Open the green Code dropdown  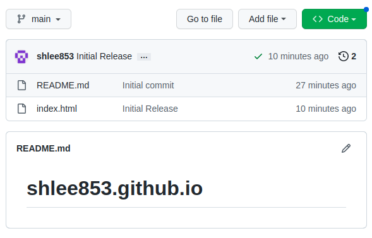click(334, 19)
